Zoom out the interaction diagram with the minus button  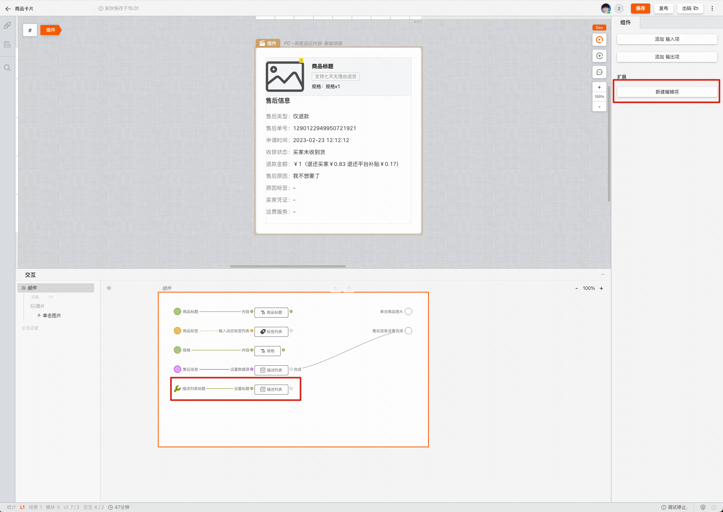click(x=577, y=288)
